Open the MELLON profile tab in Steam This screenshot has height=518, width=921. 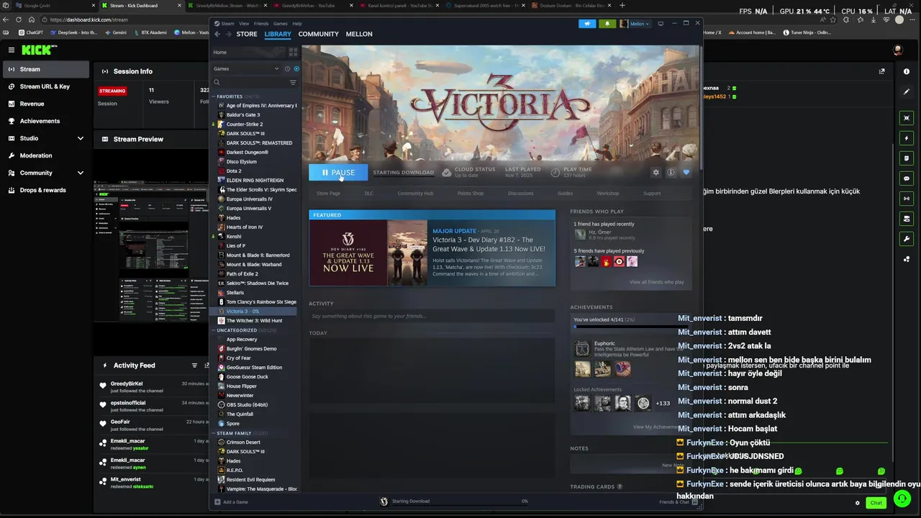click(x=359, y=34)
